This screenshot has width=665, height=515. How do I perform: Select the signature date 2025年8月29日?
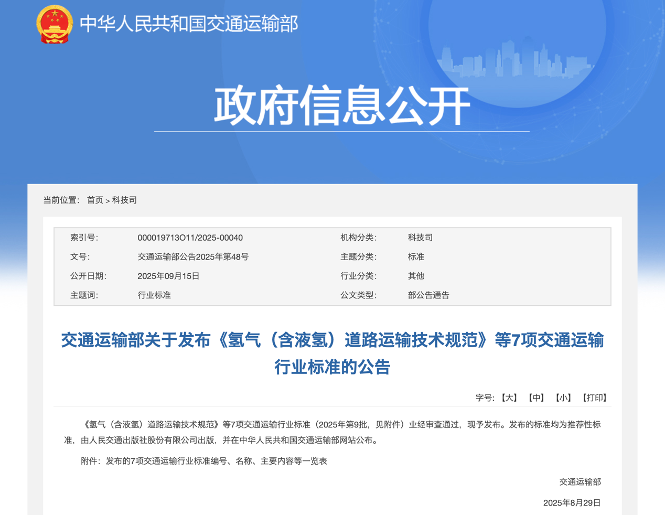click(x=571, y=502)
